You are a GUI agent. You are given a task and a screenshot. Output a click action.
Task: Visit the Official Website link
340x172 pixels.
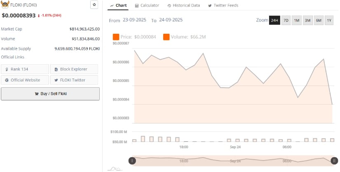(25, 80)
